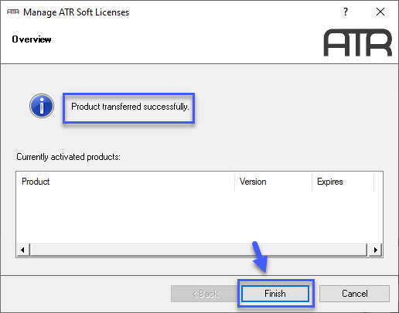399x313 pixels.
Task: Click the 'Product transferred successfully.' message
Action: [130, 107]
